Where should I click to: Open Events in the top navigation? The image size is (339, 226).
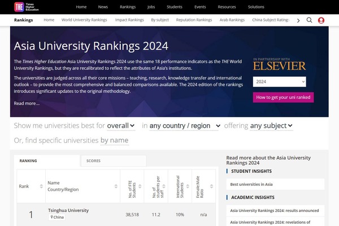point(200,7)
